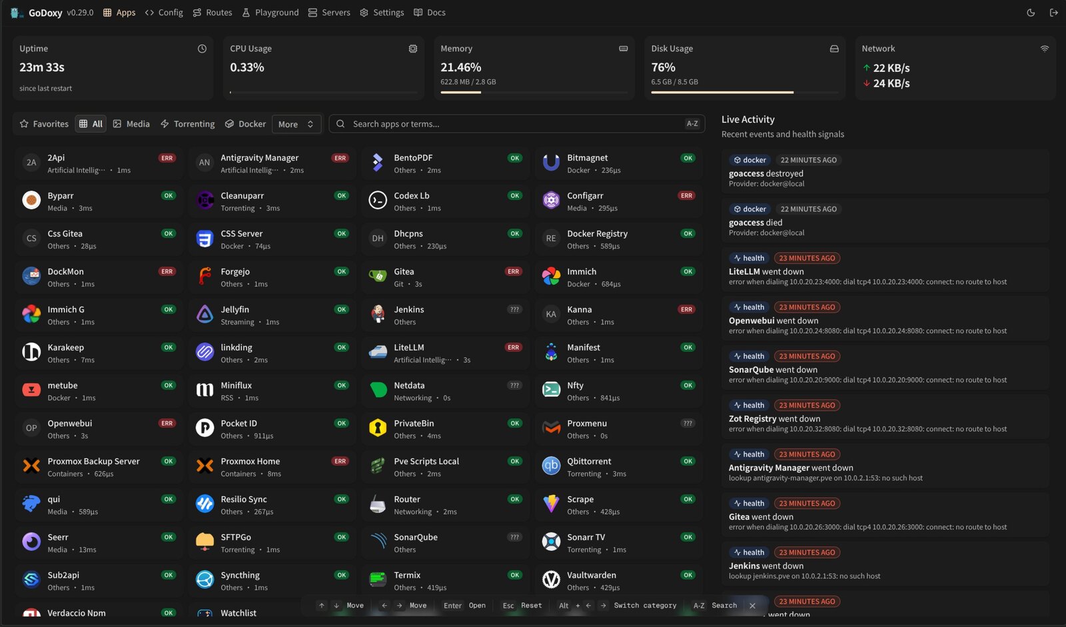Open the PrivateBin keyhole icon
Screen dimensions: 1066x627
(x=378, y=428)
